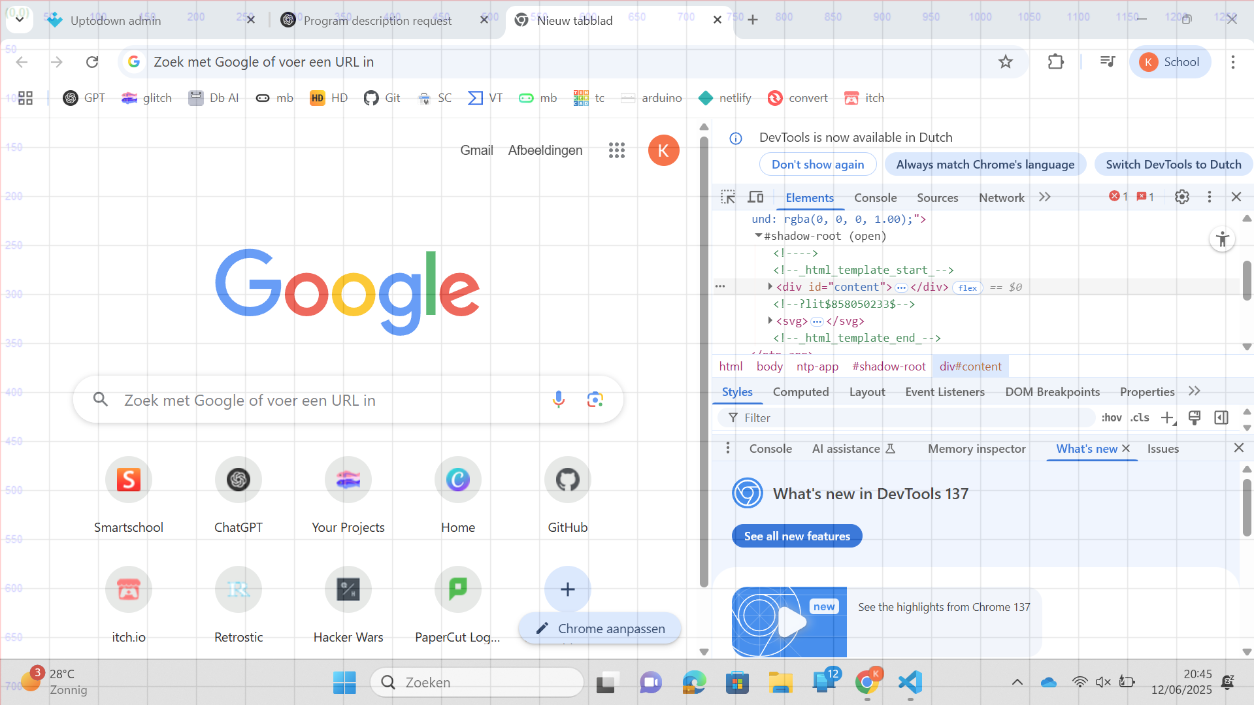This screenshot has height=705, width=1254.
Task: Click the bookmark star in address bar
Action: click(1006, 62)
